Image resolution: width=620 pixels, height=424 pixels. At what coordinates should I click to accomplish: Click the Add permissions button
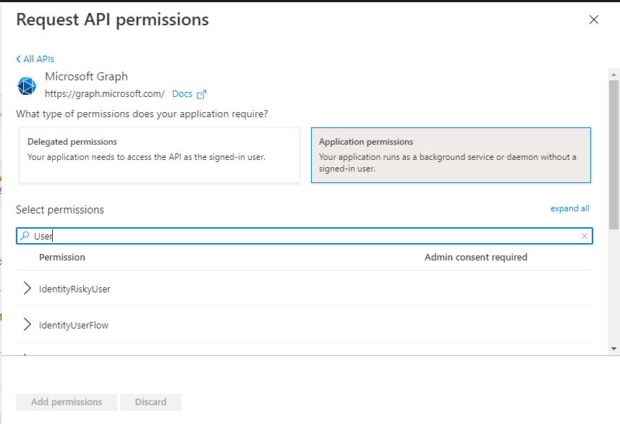click(x=67, y=402)
